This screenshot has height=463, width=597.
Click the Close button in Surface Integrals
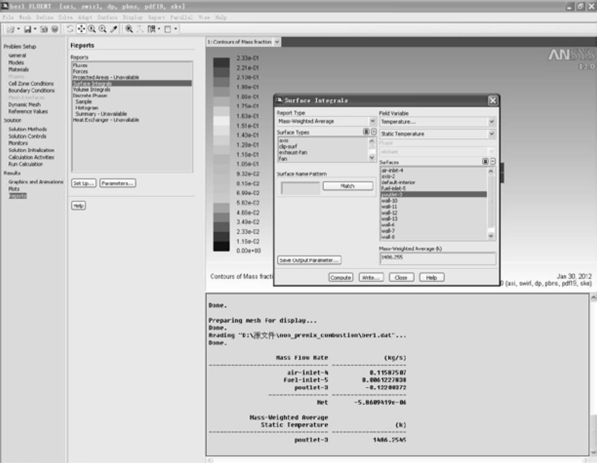[401, 277]
